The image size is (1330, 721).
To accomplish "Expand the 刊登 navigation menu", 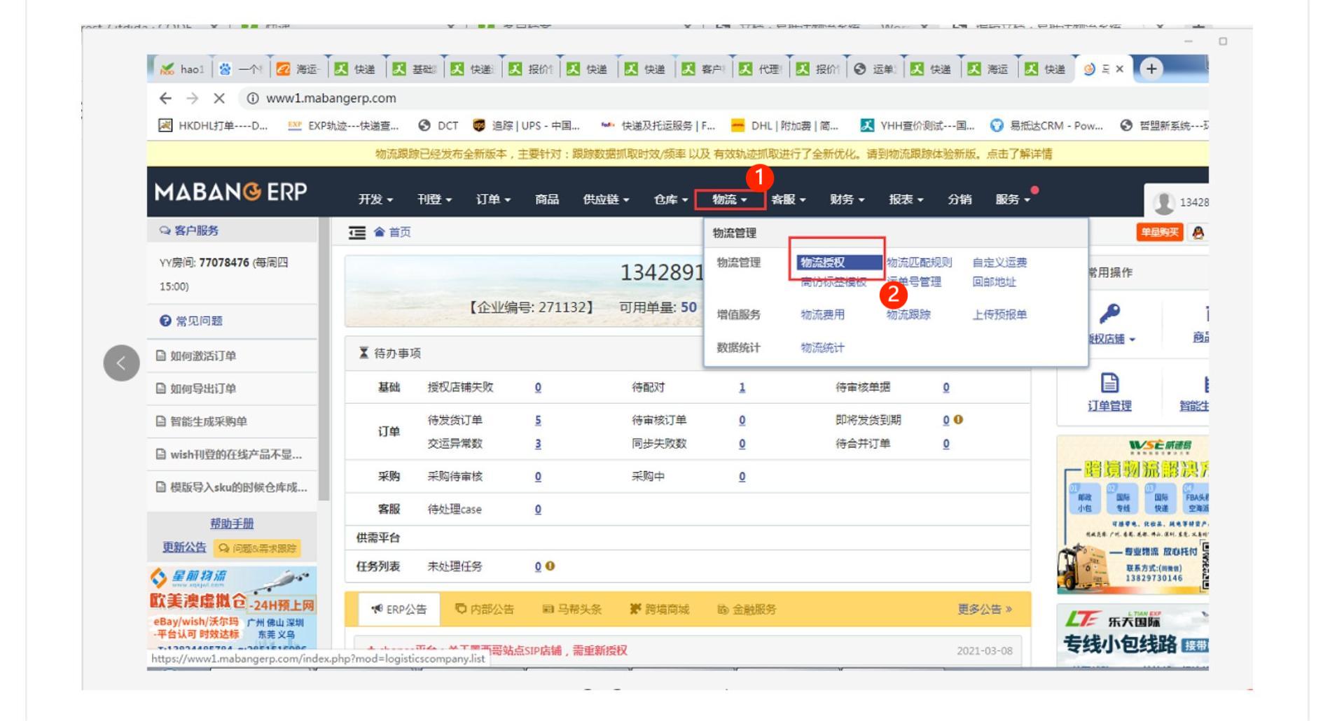I will pos(434,199).
